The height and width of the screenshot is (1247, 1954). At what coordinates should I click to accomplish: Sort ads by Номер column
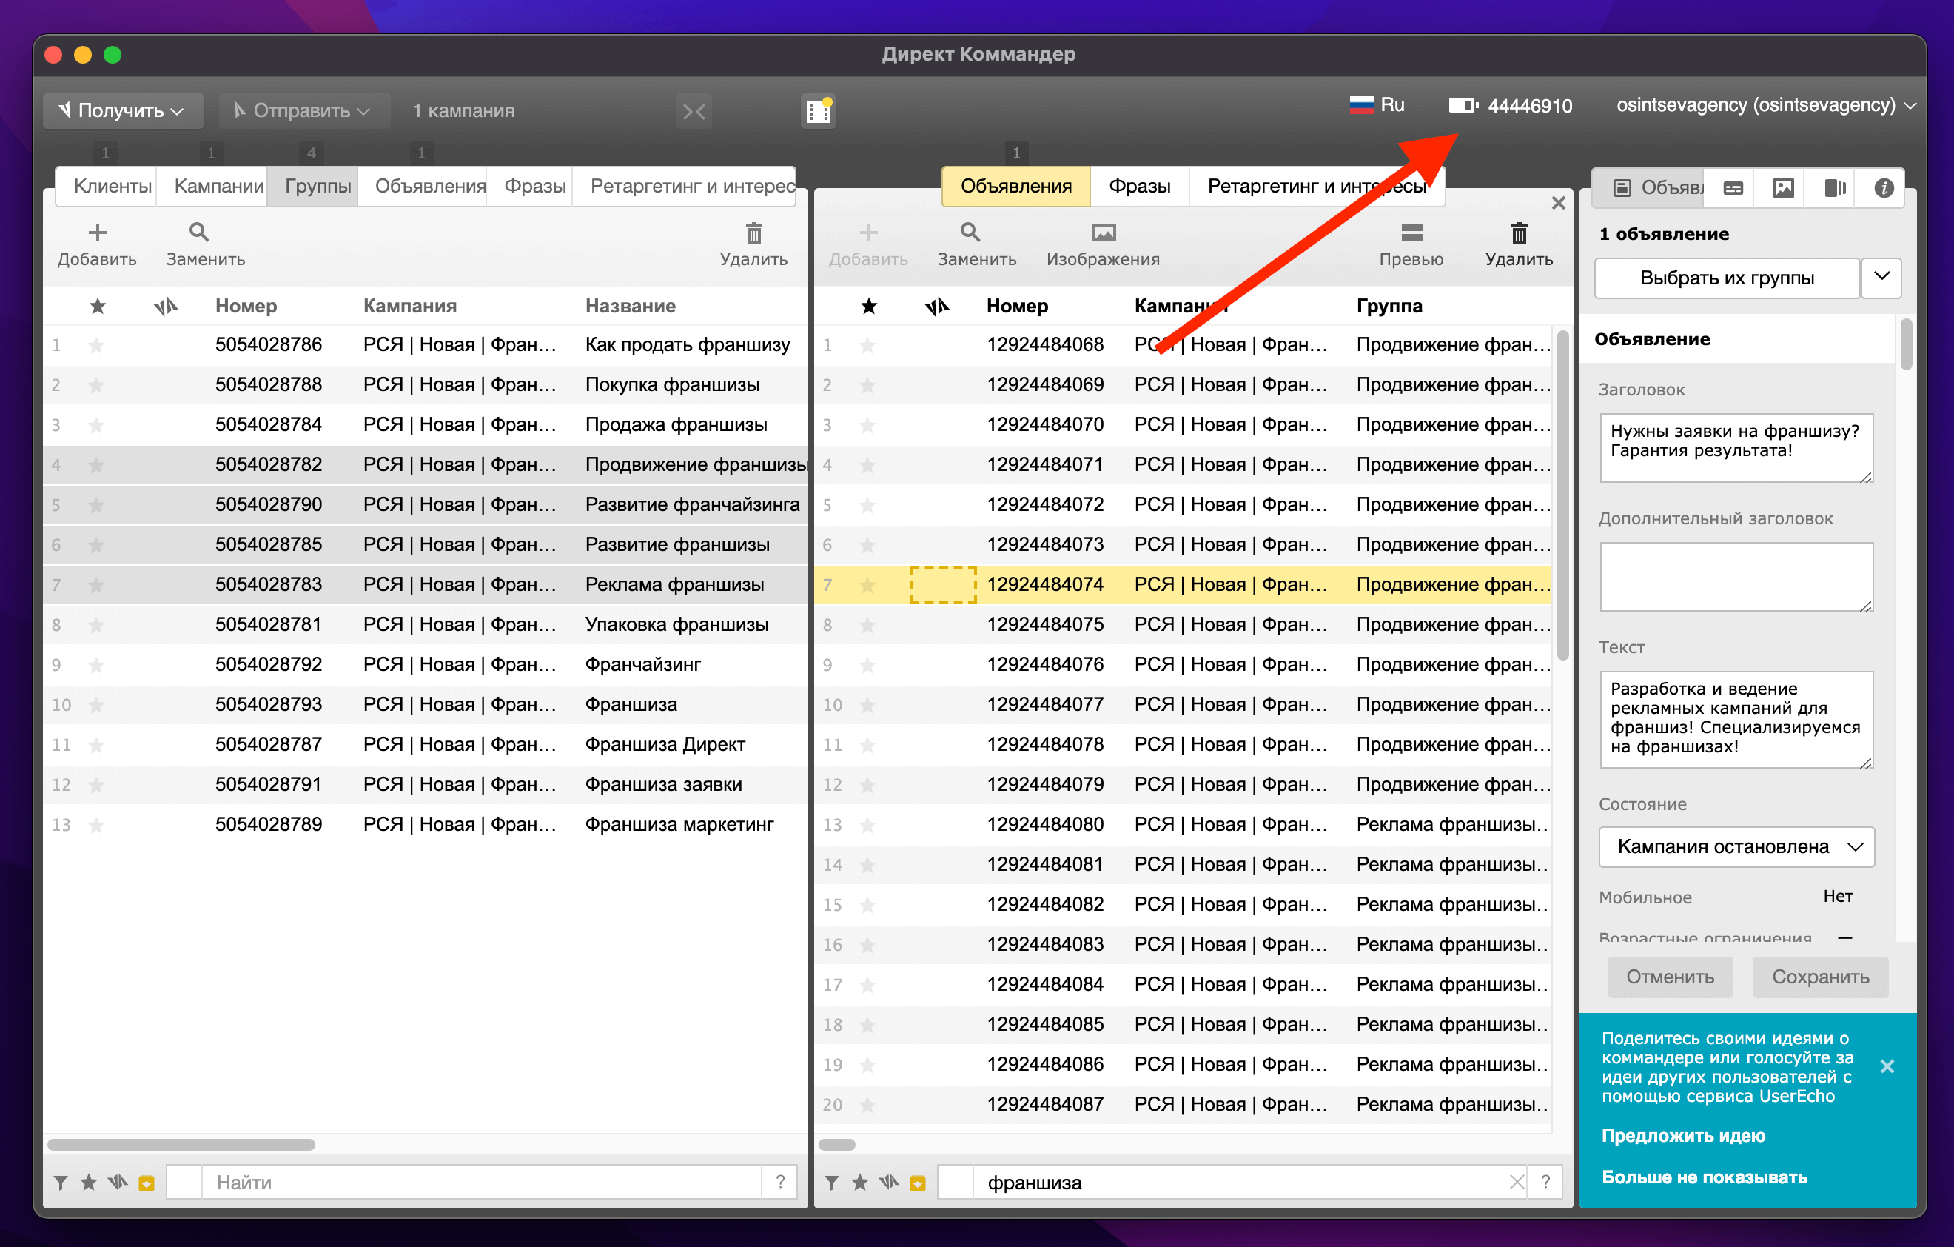point(1017,306)
